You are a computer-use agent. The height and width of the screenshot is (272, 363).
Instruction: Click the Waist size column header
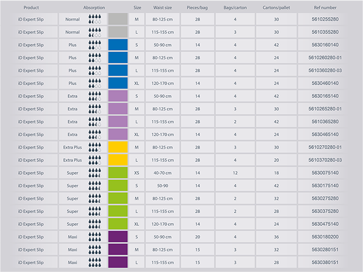[x=162, y=8]
